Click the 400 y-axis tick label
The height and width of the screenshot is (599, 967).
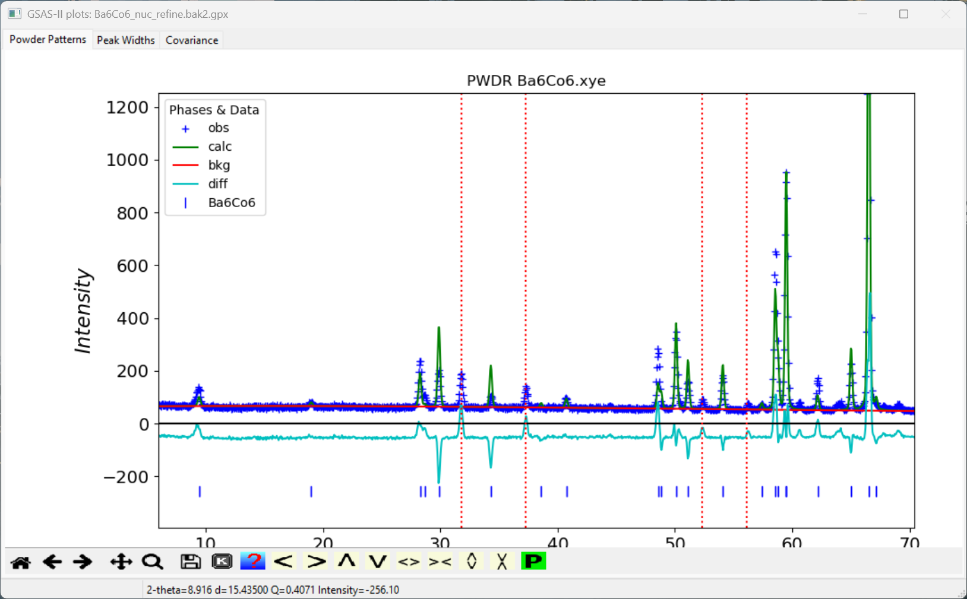[x=132, y=319]
